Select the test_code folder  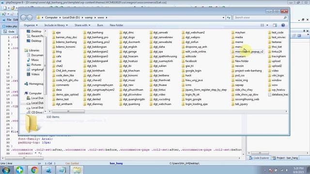click(276, 32)
